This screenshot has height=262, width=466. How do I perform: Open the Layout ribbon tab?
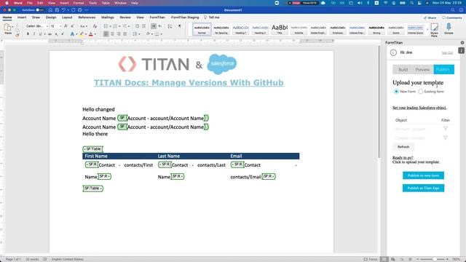pyautogui.click(x=67, y=17)
